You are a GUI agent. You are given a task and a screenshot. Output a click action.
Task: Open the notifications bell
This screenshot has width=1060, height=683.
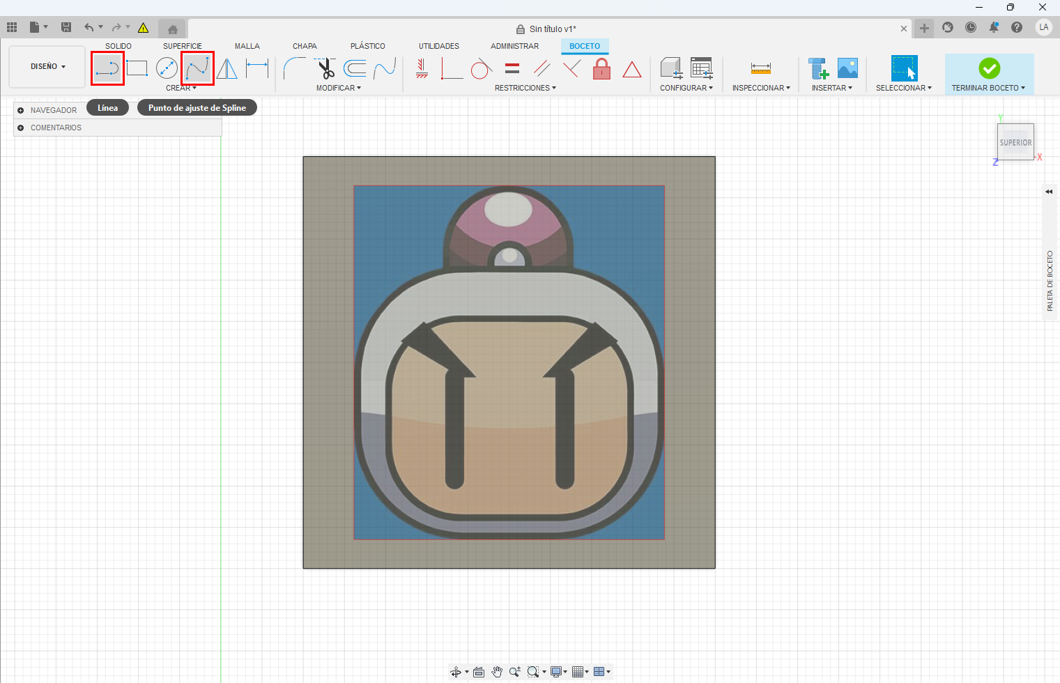(994, 27)
